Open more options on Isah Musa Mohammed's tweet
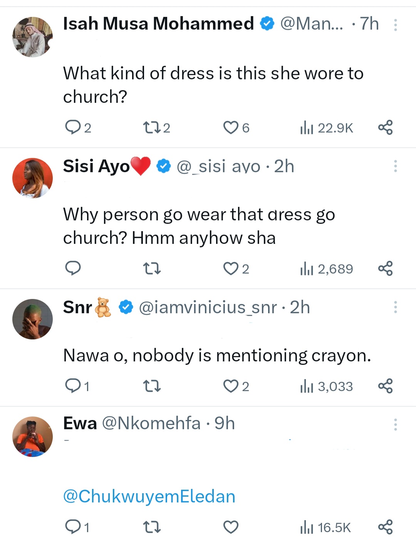 pos(395,25)
